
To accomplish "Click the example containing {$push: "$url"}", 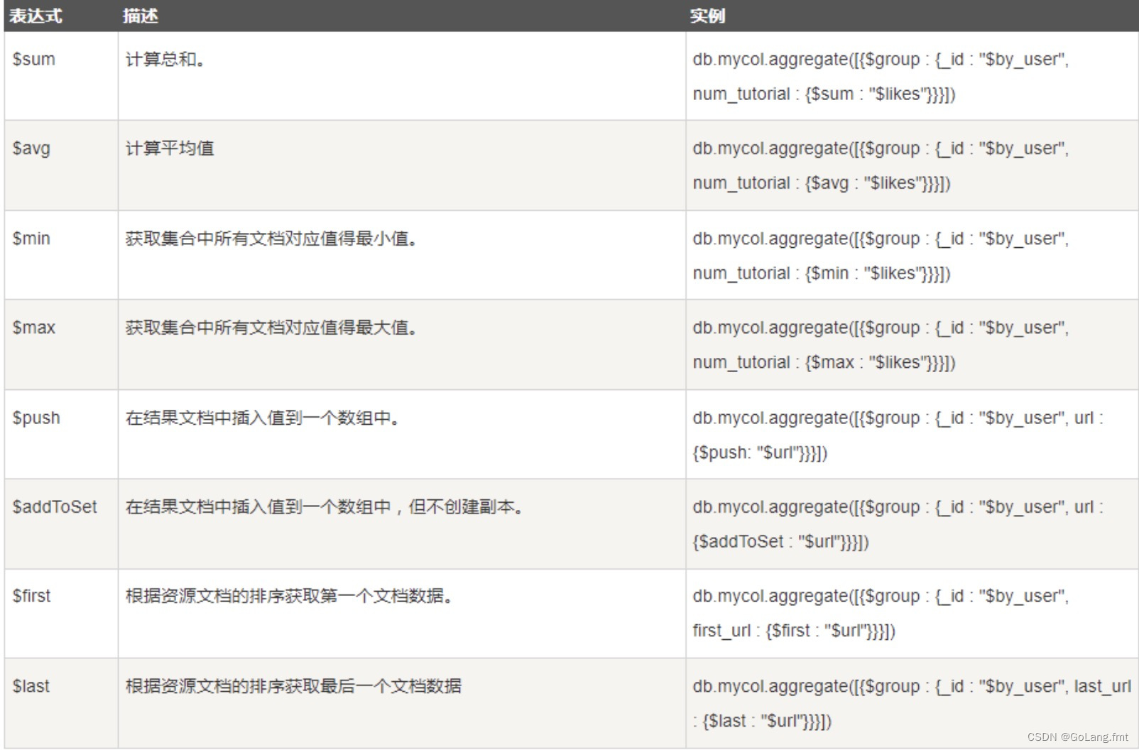I will click(x=898, y=435).
